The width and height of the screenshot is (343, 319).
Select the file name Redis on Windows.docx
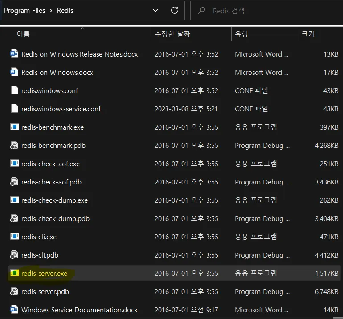tap(57, 73)
